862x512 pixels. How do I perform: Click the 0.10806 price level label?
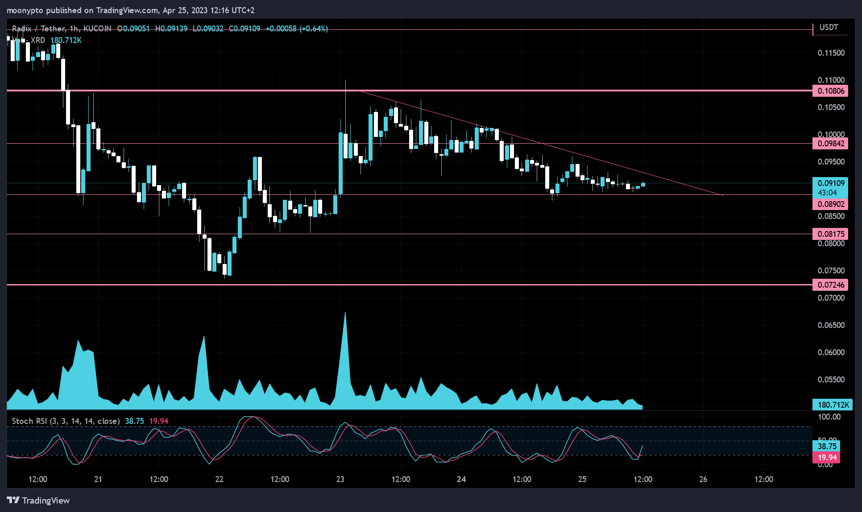point(830,91)
